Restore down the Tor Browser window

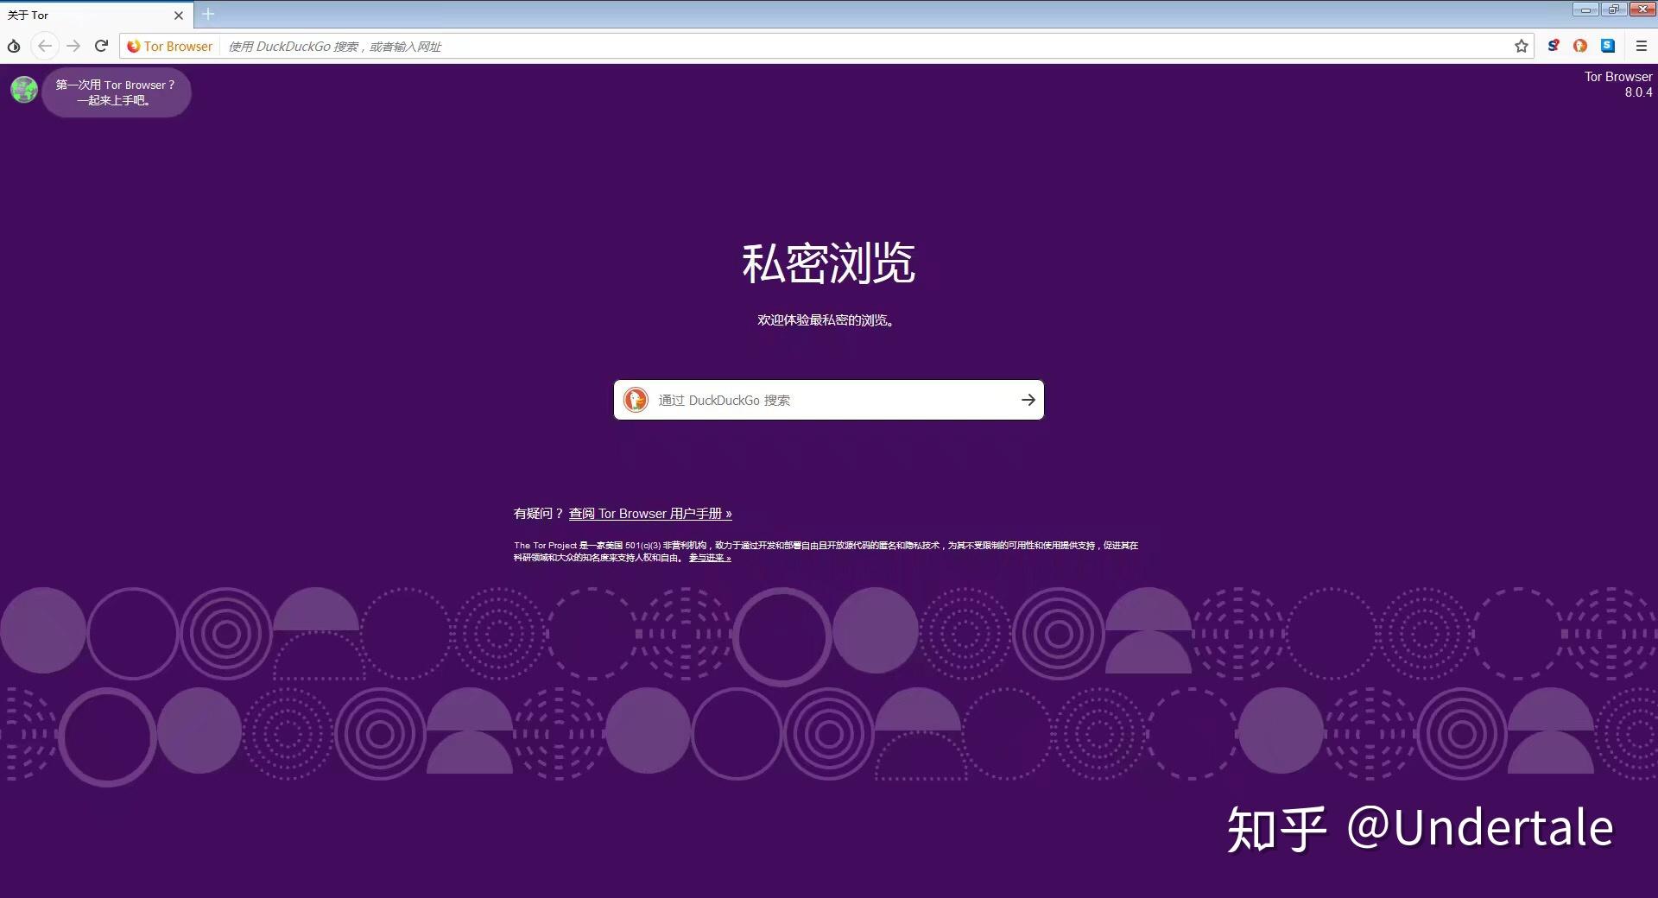click(1613, 9)
